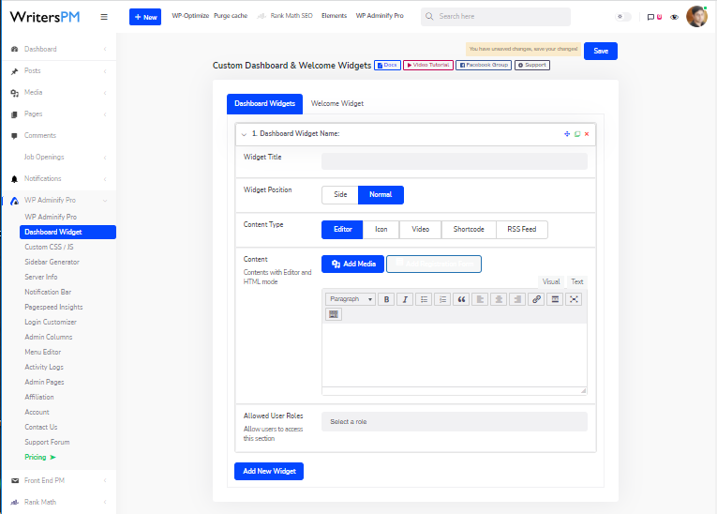Click the blue Save button

pos(601,52)
